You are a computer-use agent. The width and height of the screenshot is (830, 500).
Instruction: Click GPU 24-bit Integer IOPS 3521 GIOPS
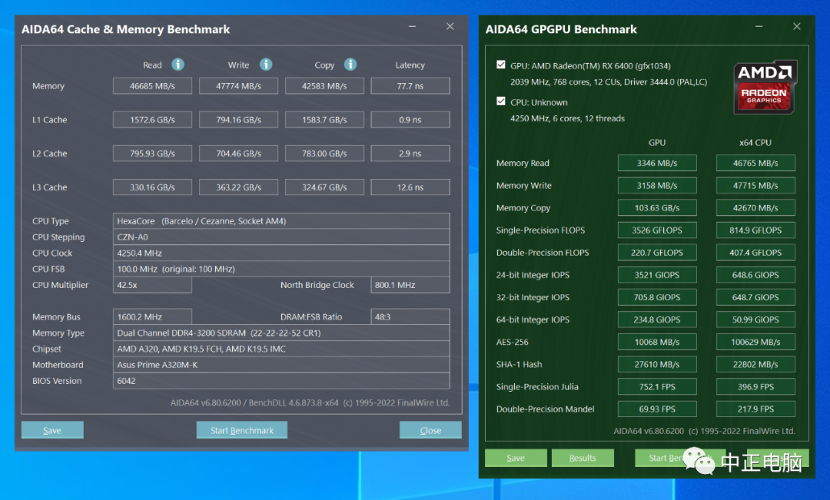pyautogui.click(x=657, y=275)
